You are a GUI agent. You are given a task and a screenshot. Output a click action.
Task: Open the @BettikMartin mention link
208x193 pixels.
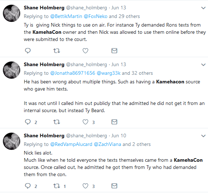[x=66, y=16]
